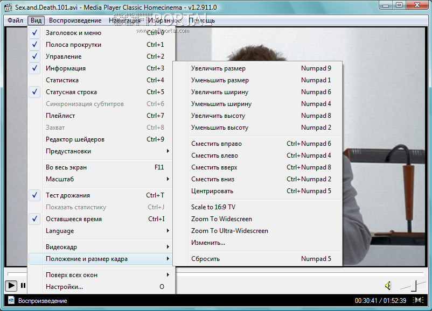Image resolution: width=432 pixels, height=311 pixels.
Task: Expand Масштаб submenu
Action: (101, 179)
